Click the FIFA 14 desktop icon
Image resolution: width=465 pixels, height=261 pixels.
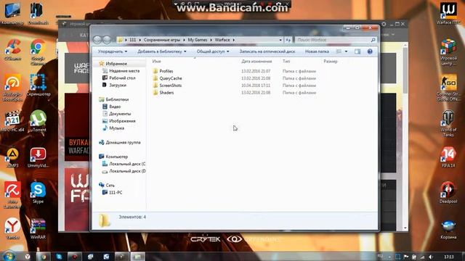[x=448, y=157]
